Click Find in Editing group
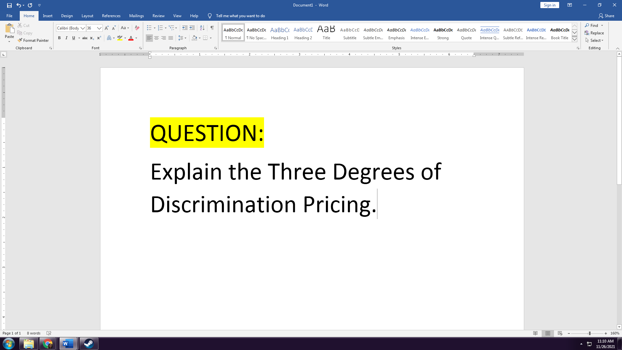Screen dimensions: 622x350 pyautogui.click(x=592, y=26)
